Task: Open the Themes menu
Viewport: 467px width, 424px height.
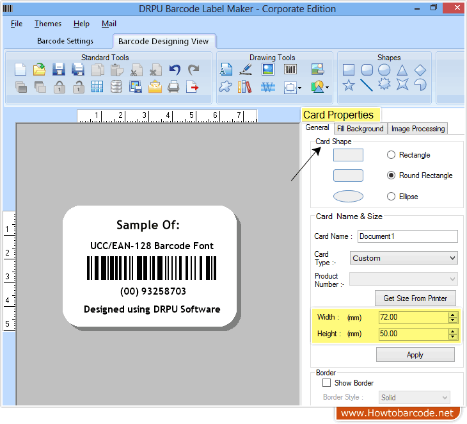Action: (47, 24)
